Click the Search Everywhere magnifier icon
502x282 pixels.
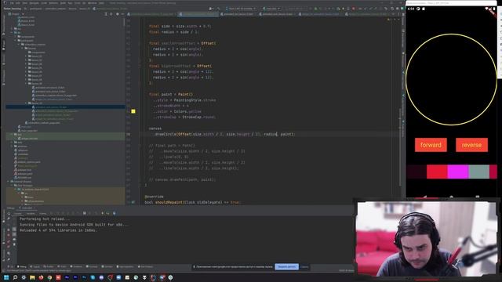[x=392, y=9]
